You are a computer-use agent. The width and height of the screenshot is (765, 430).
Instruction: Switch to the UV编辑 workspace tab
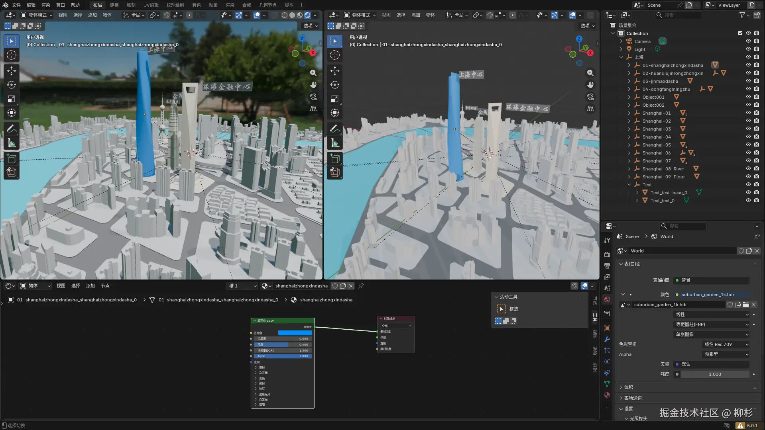pyautogui.click(x=151, y=5)
